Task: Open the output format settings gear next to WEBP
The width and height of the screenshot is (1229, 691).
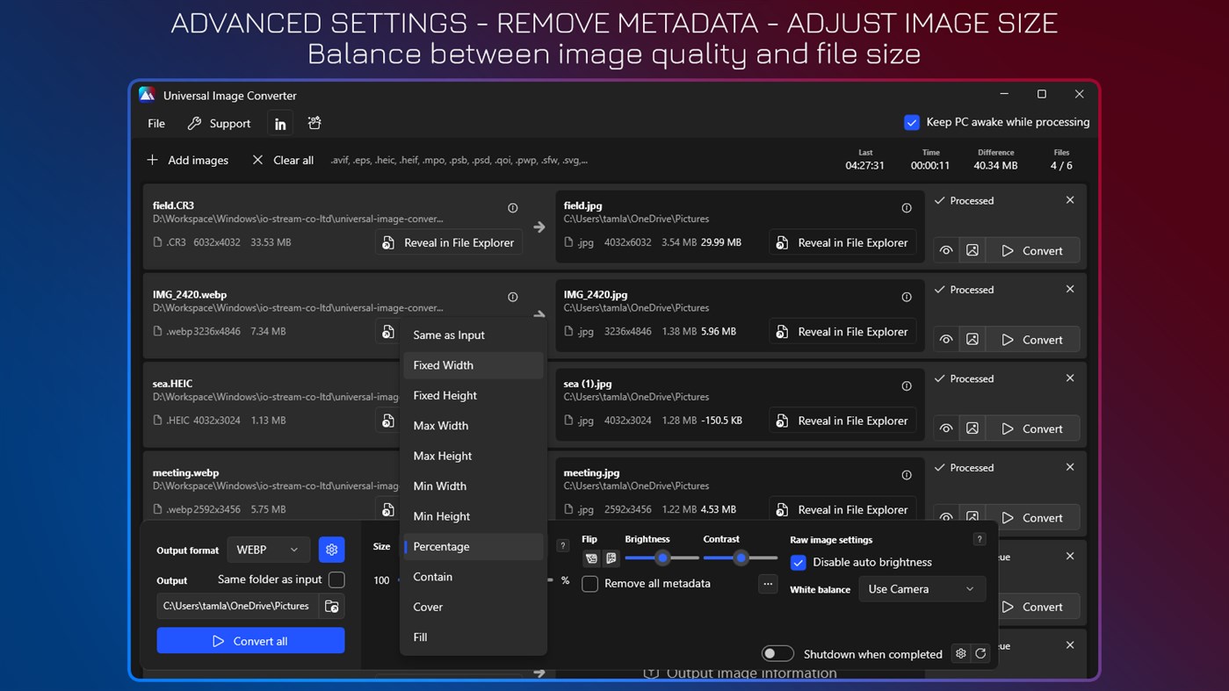Action: (331, 550)
